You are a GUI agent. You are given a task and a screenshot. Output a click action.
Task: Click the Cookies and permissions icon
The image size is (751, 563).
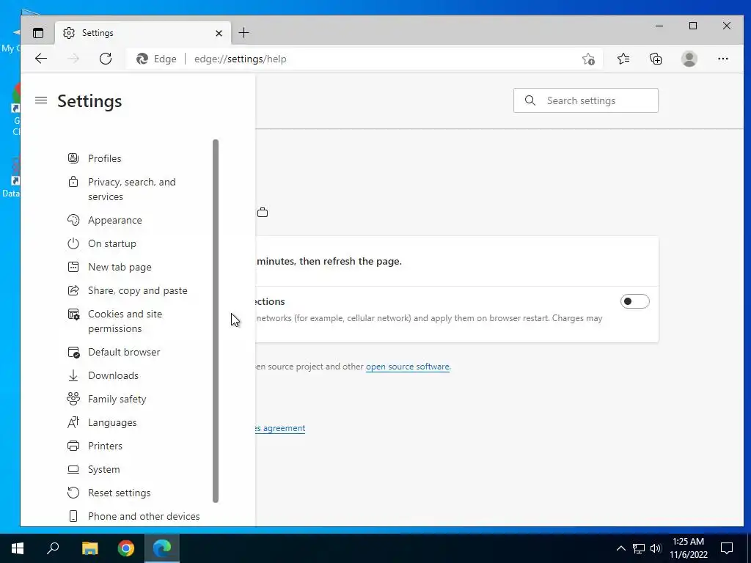point(73,314)
